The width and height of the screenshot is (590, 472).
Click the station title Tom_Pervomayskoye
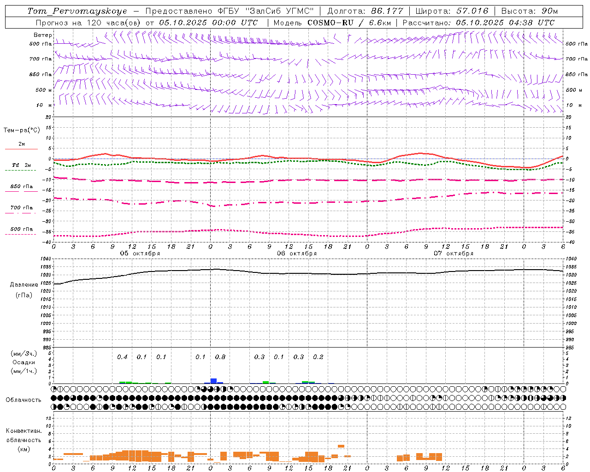click(77, 11)
